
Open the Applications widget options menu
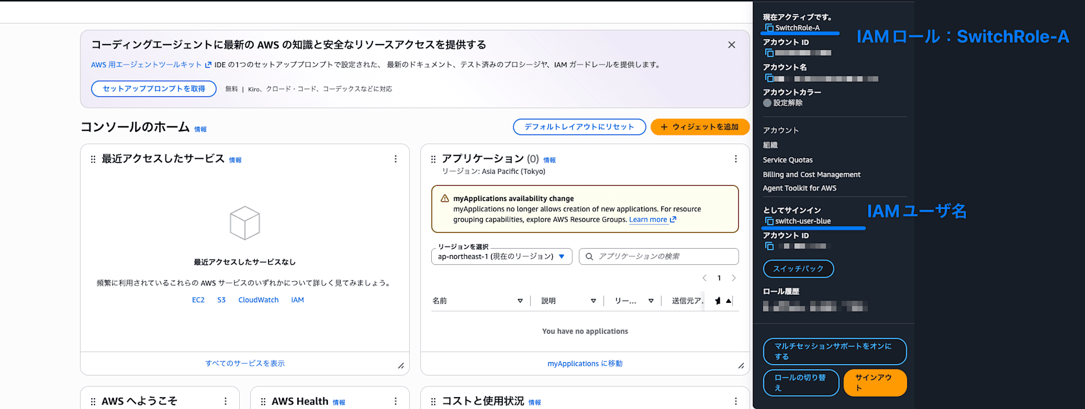[x=736, y=159]
